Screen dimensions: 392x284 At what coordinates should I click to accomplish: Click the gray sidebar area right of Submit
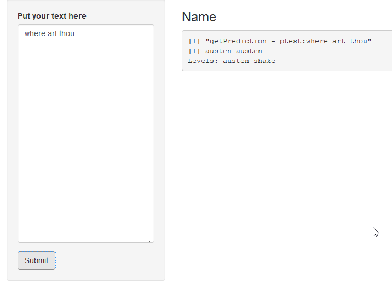pos(110,260)
